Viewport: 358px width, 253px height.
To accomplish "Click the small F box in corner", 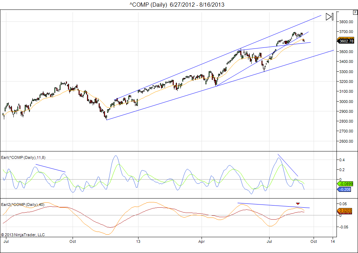I will (354, 12).
